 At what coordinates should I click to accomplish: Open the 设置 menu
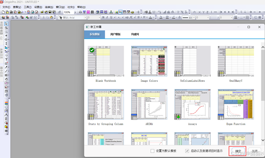(x=38, y=7)
